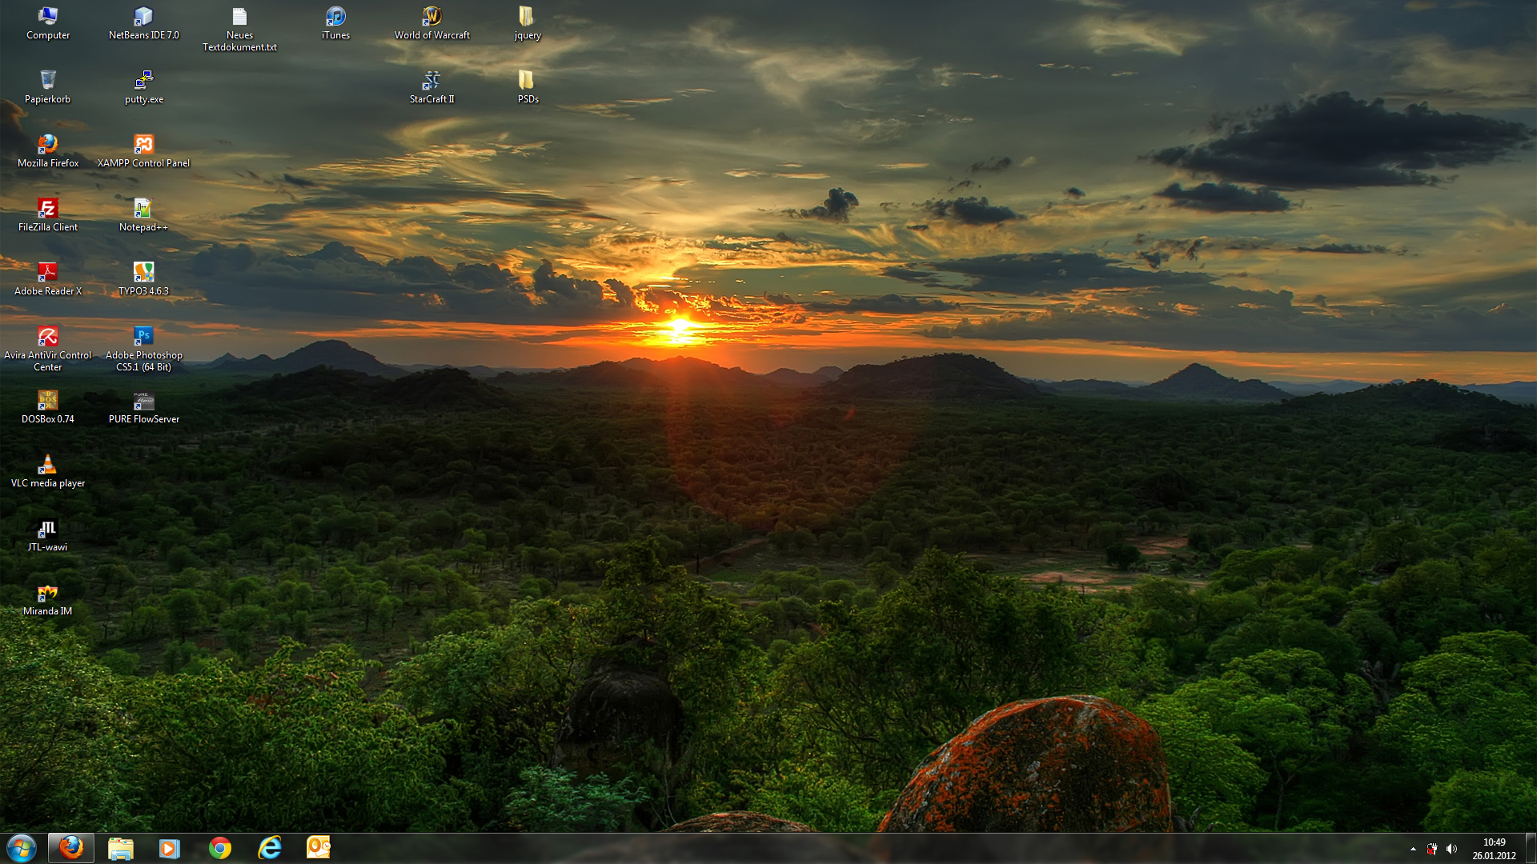Show hidden system tray icons

click(1413, 849)
